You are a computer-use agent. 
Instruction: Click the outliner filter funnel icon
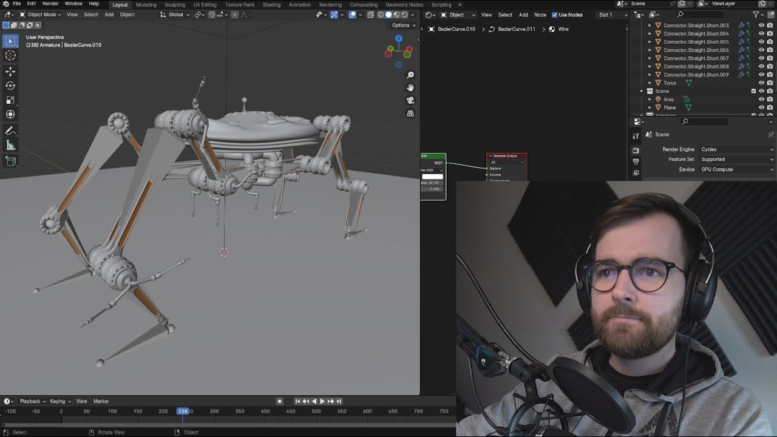(x=756, y=15)
